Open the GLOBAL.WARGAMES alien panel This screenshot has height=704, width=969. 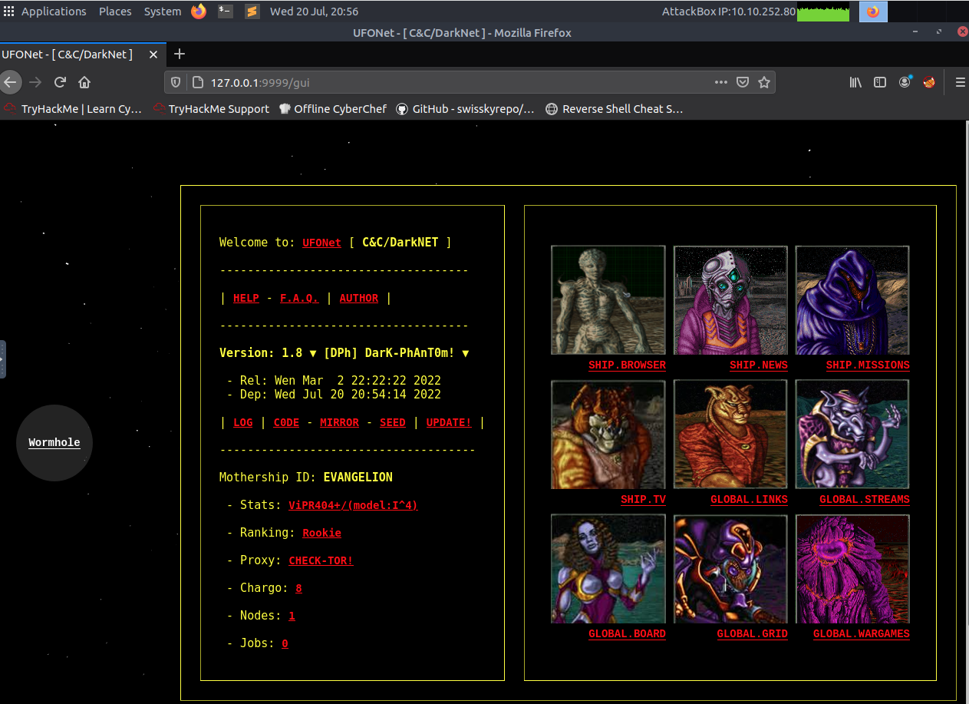pos(861,633)
